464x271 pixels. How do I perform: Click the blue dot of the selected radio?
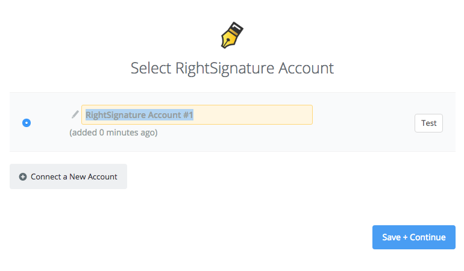(27, 123)
